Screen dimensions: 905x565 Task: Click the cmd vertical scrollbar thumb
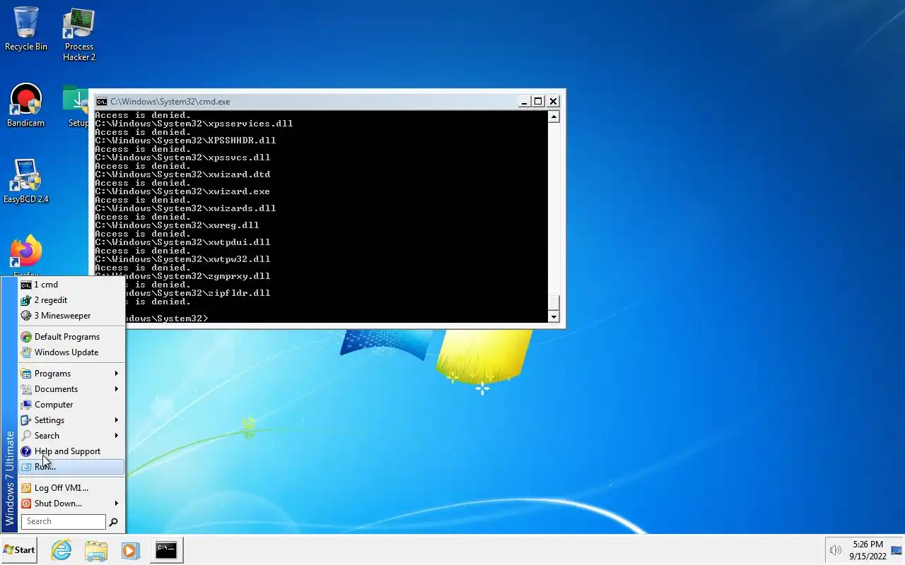click(554, 302)
